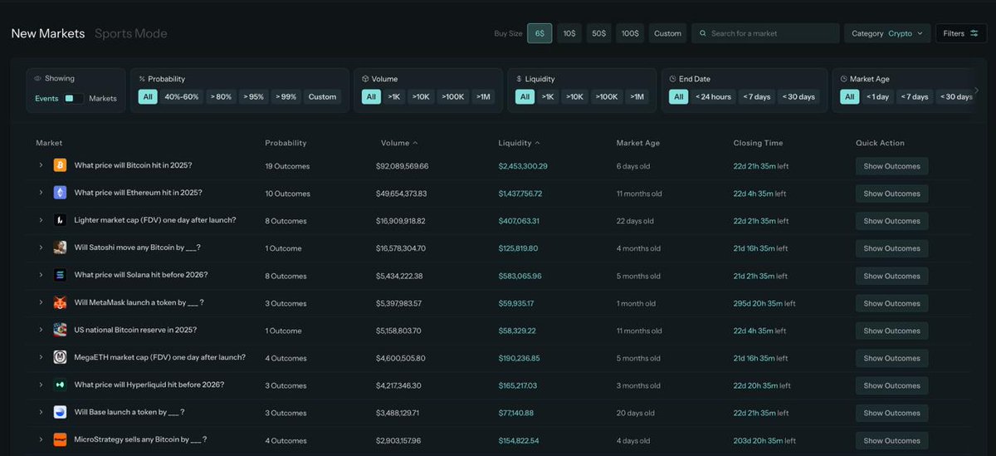This screenshot has height=456, width=996.
Task: Select the > 95% probability filter
Action: coord(253,96)
